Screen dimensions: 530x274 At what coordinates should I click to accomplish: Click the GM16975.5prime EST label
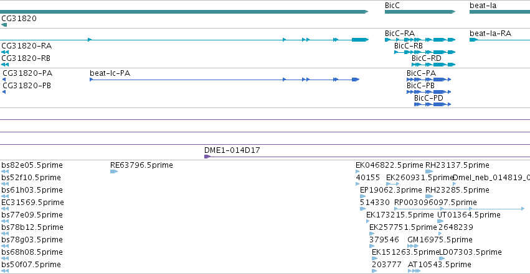440,240
